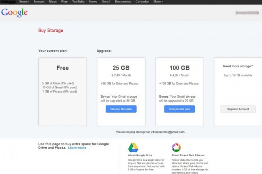The image size is (262, 174).
Task: Click '+100 GB for Drive and Picasa' text
Action: click(179, 84)
